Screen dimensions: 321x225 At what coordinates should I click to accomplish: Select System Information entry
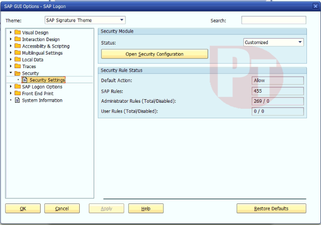pyautogui.click(x=42, y=100)
